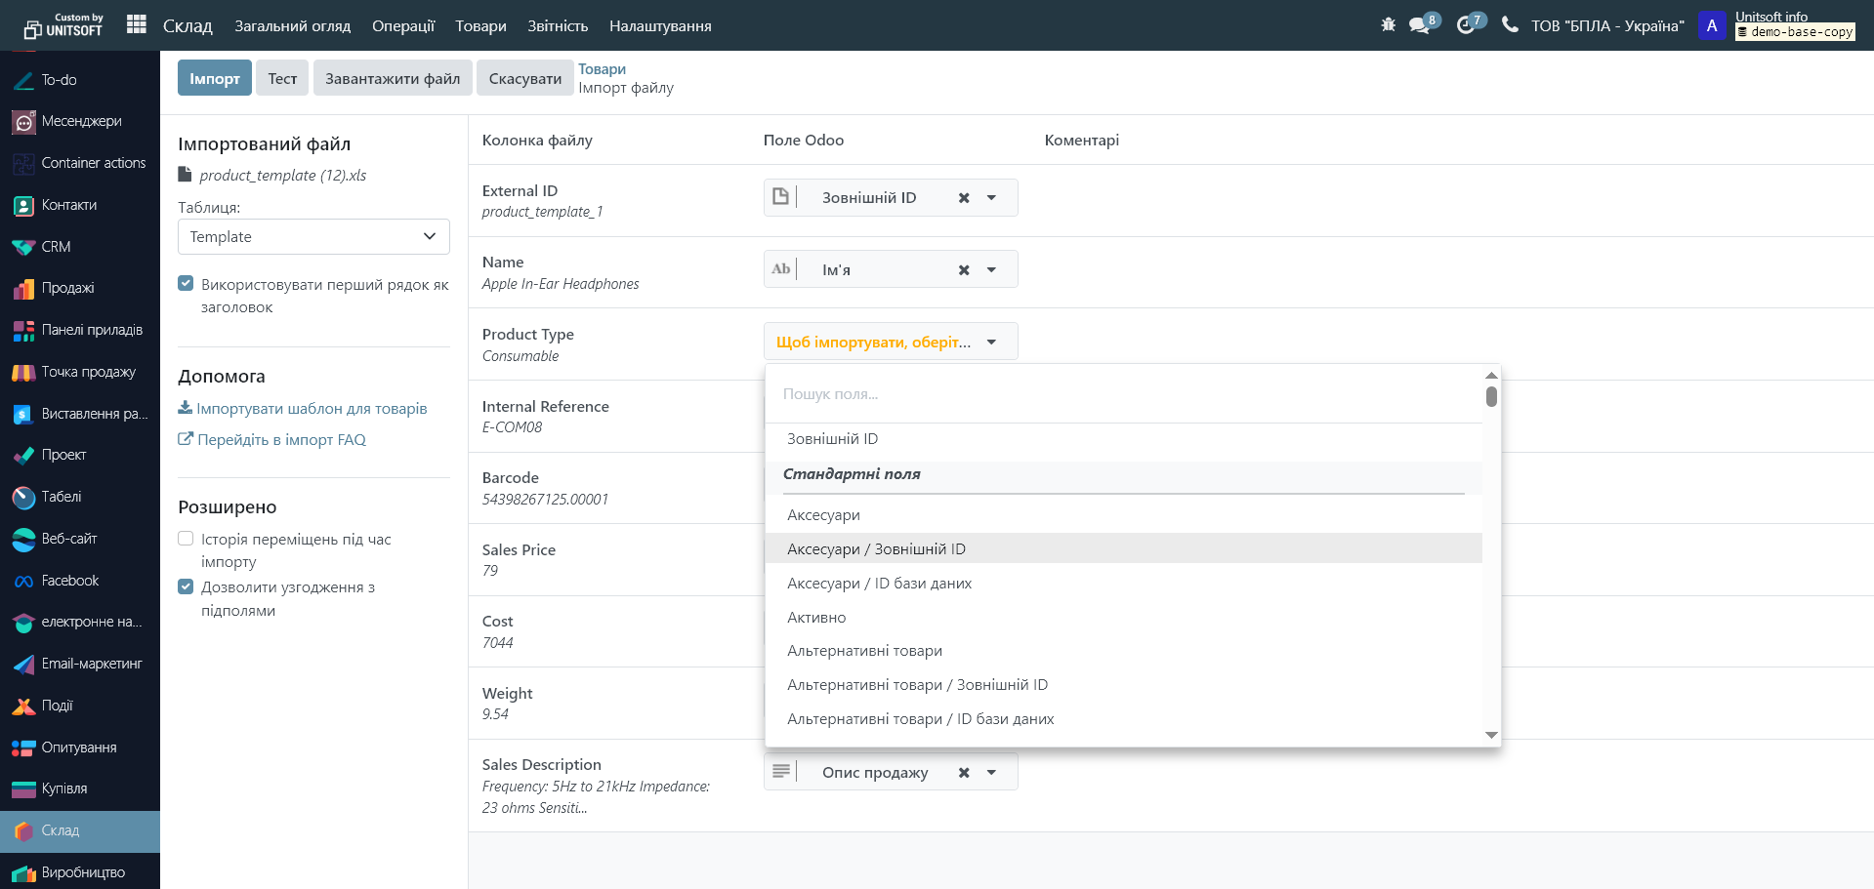Open the Опис продажу field dropdown arrow
This screenshot has height=889, width=1874.
coord(991,773)
